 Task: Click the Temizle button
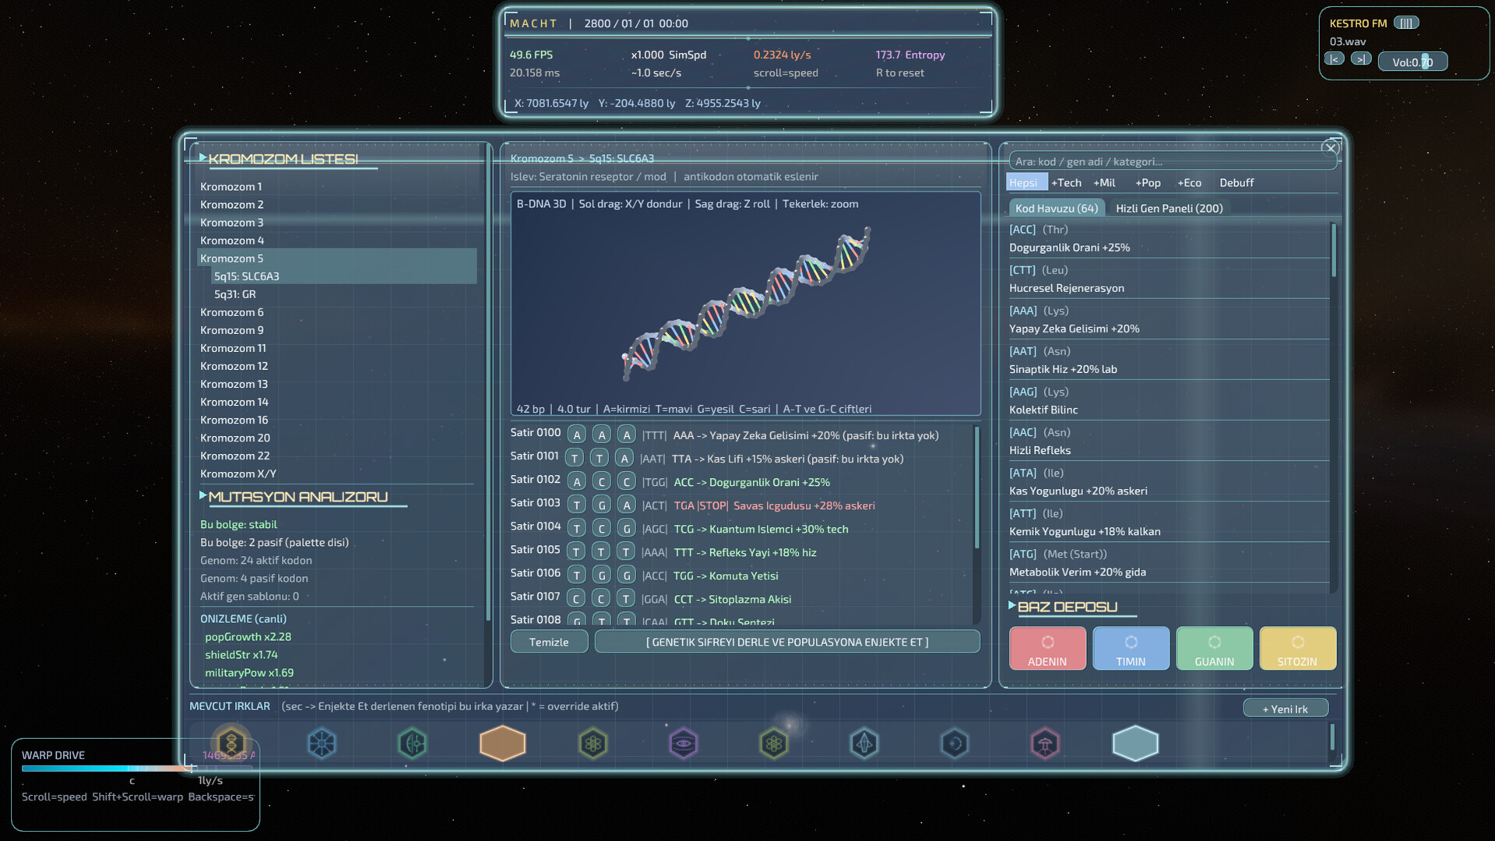coord(549,642)
